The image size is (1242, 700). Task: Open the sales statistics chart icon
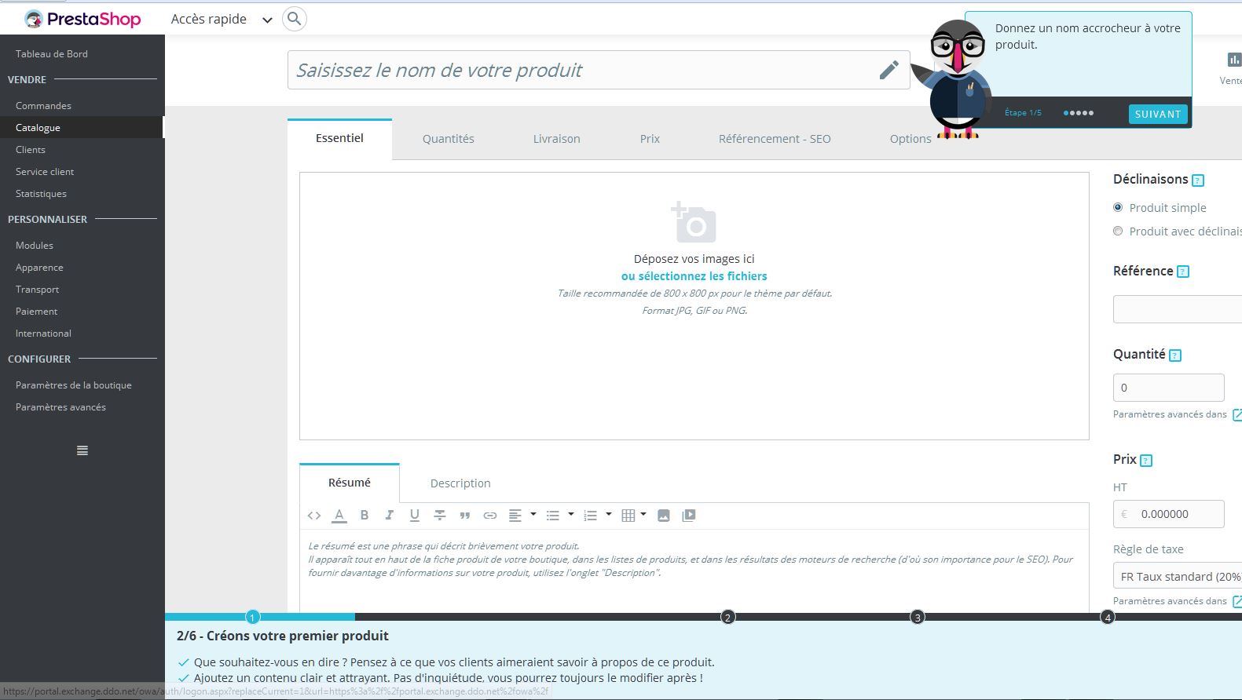[x=1234, y=60]
